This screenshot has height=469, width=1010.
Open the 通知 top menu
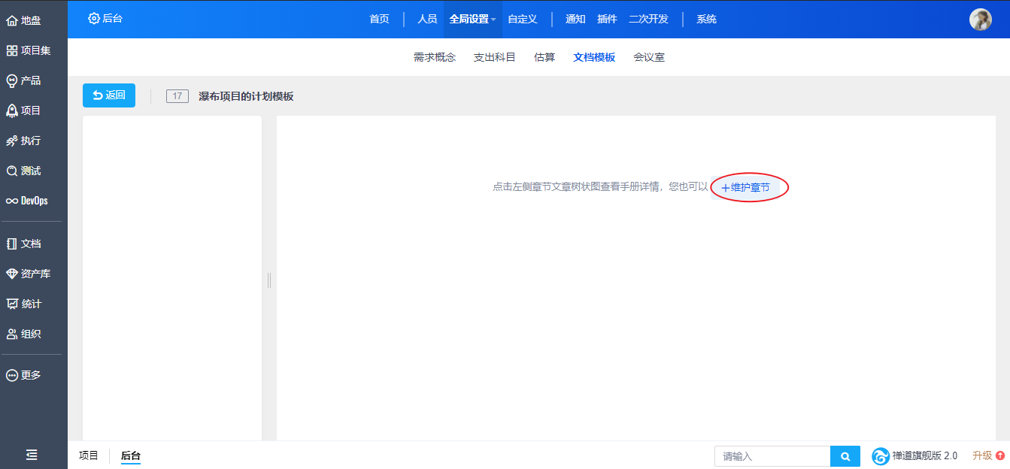pyautogui.click(x=575, y=19)
